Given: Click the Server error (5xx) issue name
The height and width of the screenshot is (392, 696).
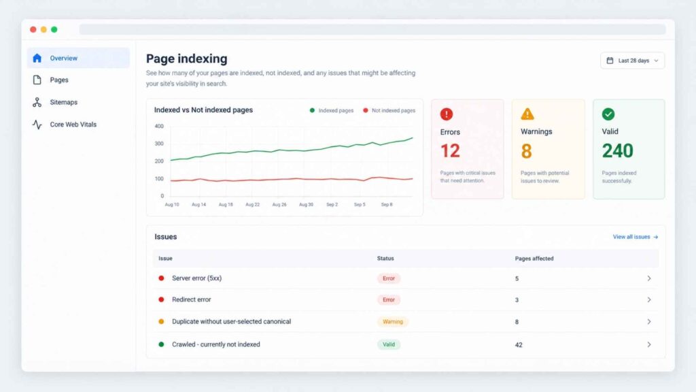Looking at the screenshot, I should pyautogui.click(x=196, y=278).
